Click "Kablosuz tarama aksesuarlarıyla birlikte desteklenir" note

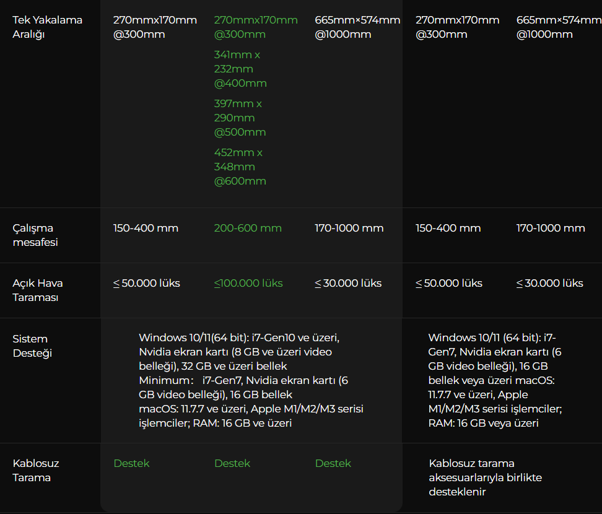[x=485, y=477]
